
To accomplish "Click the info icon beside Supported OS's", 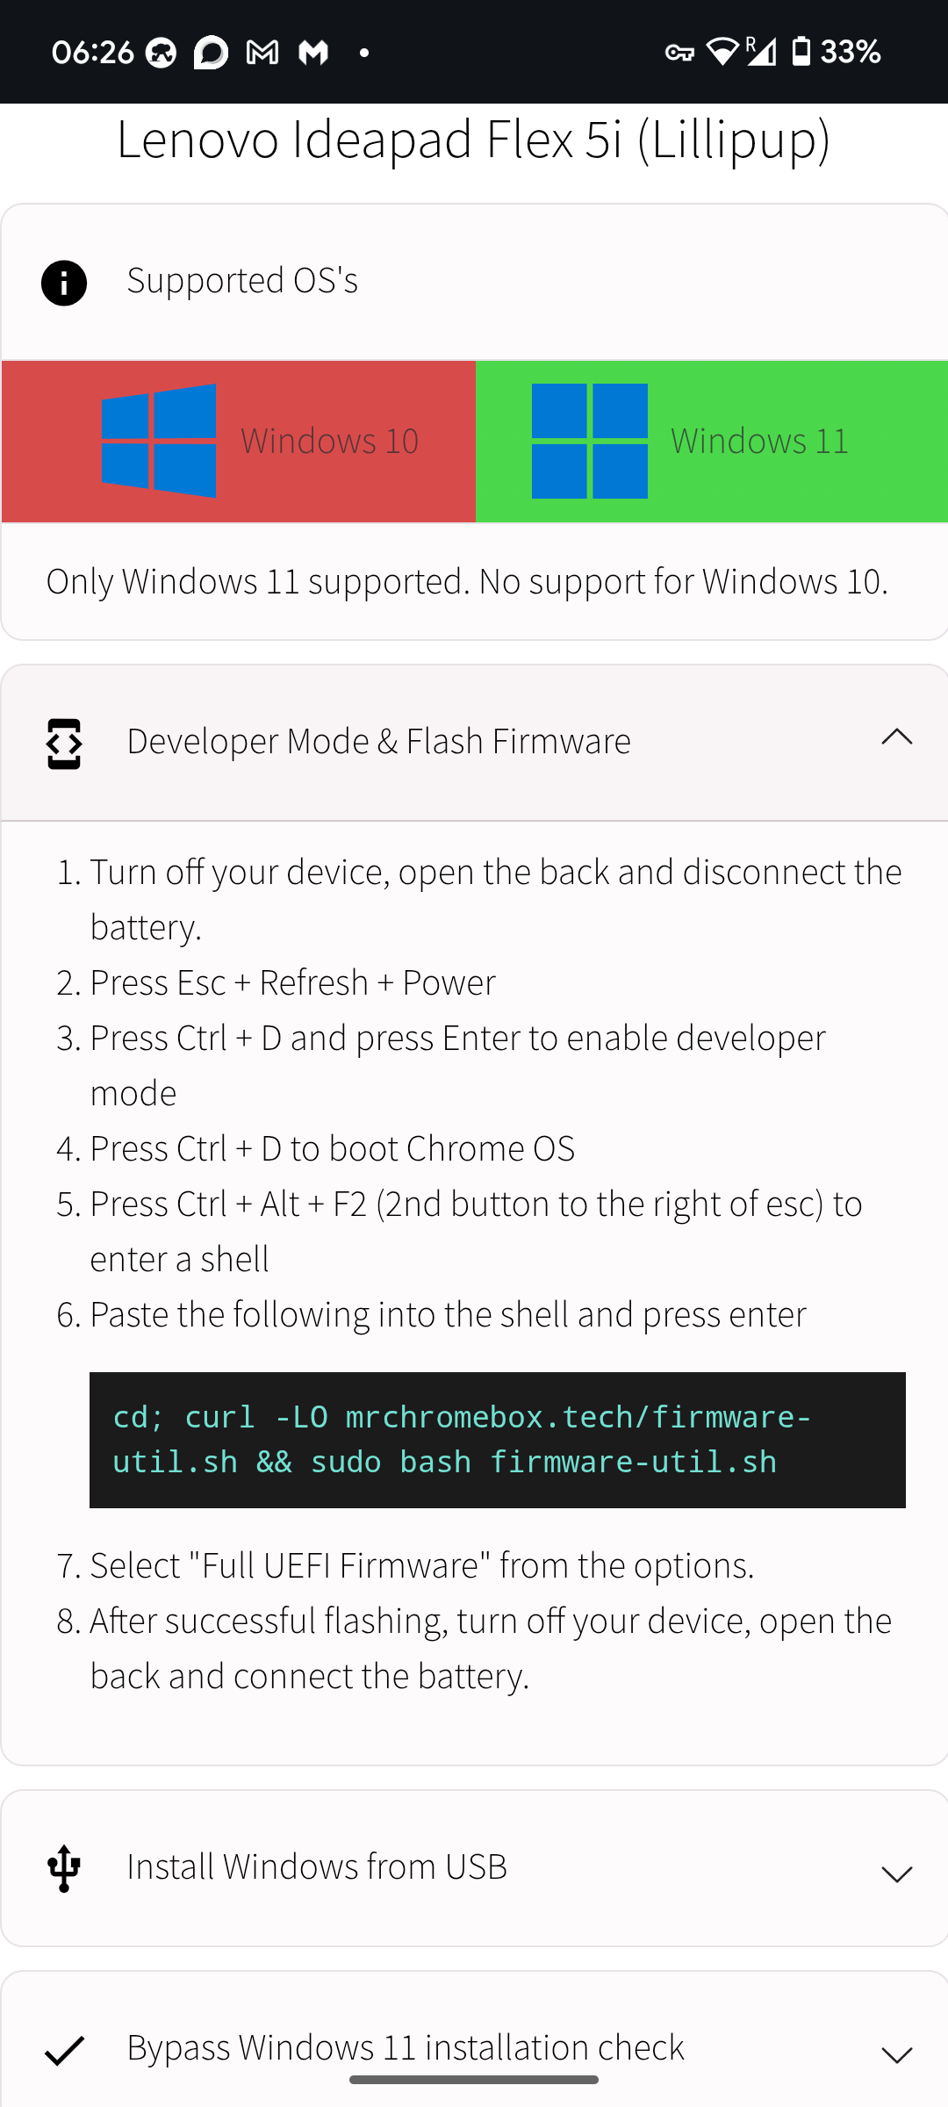I will pos(64,283).
